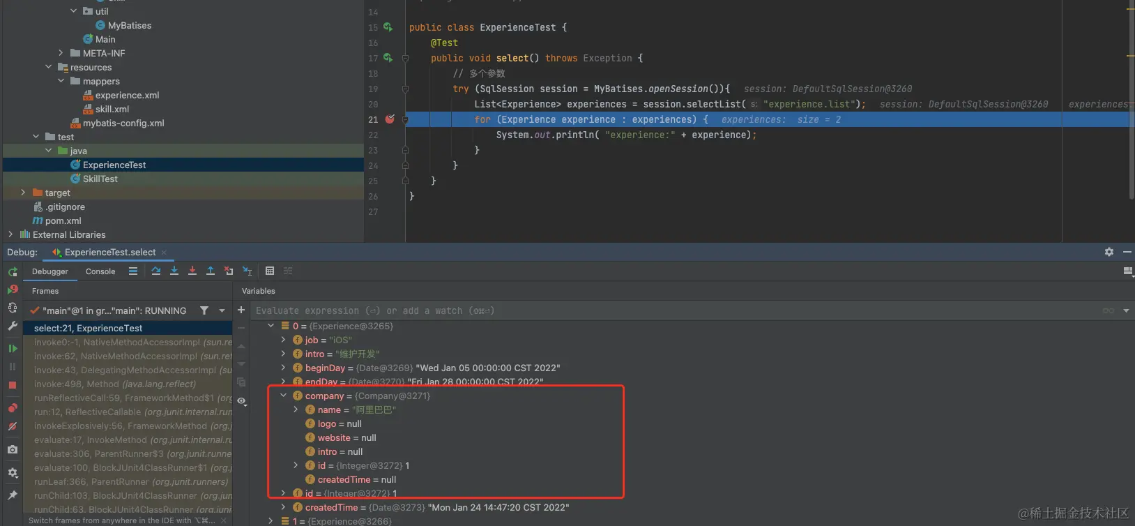Select the runLeaf:366, ParentRunner frame
This screenshot has height=526, width=1135.
coord(128,481)
